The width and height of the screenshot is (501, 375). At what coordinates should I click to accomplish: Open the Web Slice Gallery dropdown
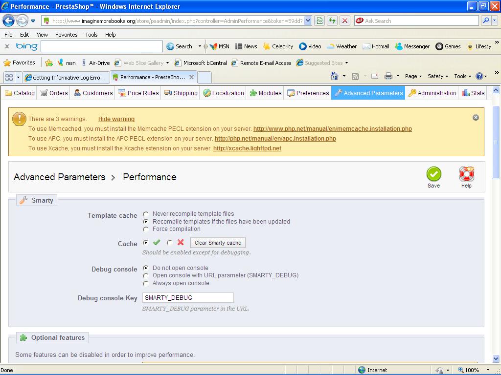pos(167,63)
